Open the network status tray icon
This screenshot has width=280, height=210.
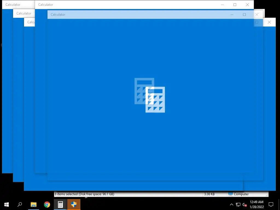pyautogui.click(x=238, y=205)
